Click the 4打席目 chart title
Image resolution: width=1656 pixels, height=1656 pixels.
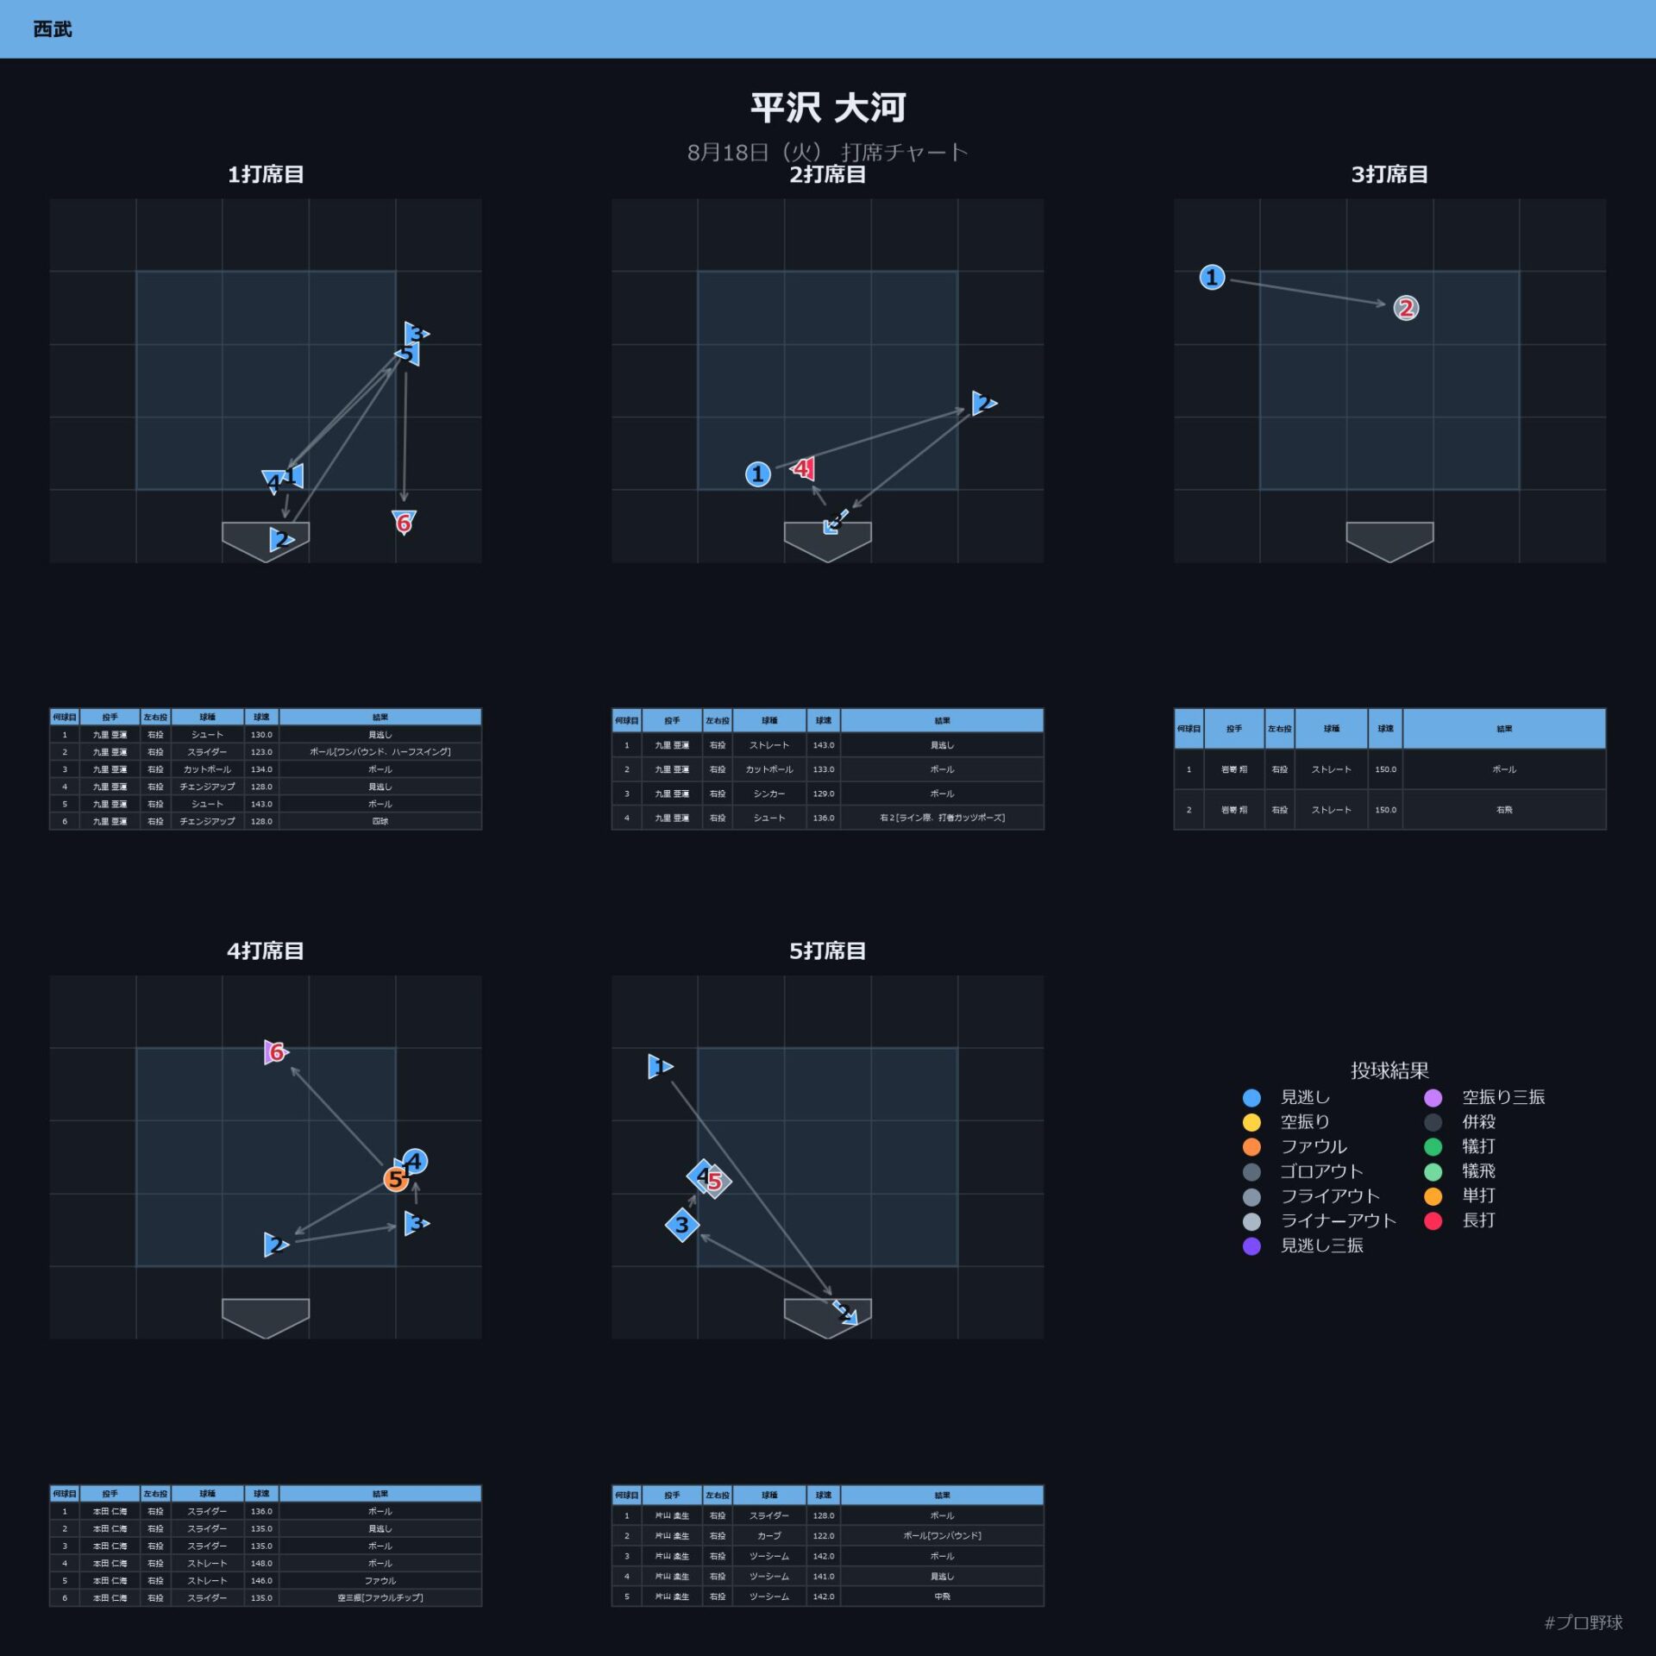pyautogui.click(x=265, y=950)
